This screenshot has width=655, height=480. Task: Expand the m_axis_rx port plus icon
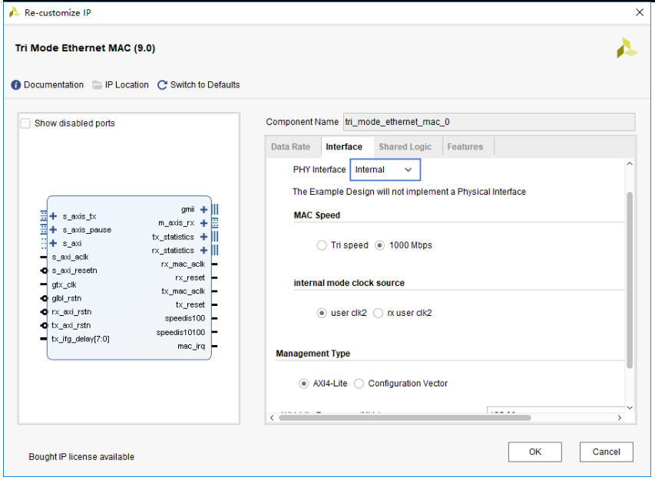[203, 223]
